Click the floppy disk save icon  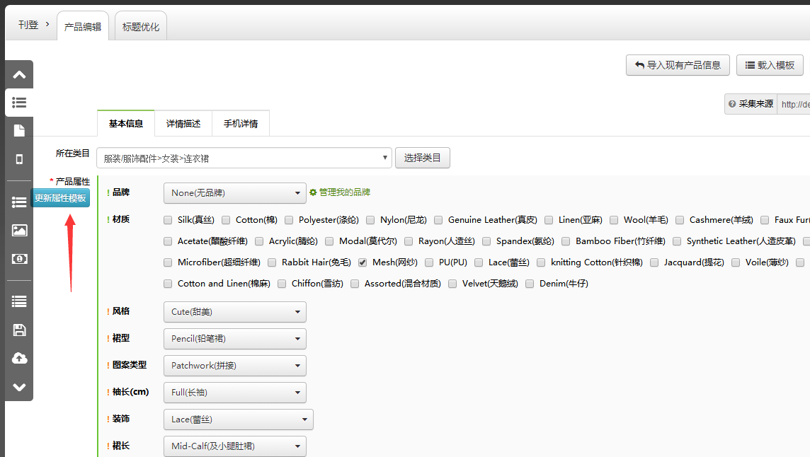click(19, 330)
